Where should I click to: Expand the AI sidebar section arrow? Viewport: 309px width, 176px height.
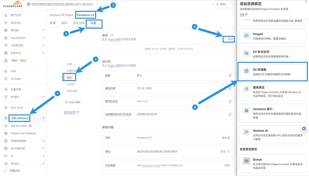click(43, 156)
